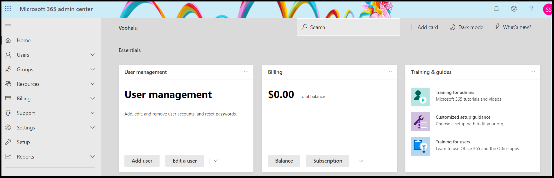
Task: Open the settings gear in the header
Action: pos(514,9)
